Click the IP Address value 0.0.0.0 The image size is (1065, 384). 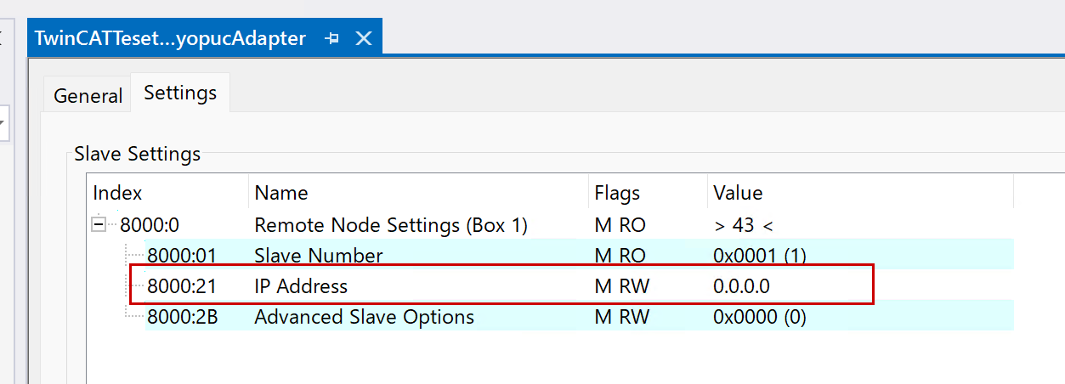(x=741, y=286)
